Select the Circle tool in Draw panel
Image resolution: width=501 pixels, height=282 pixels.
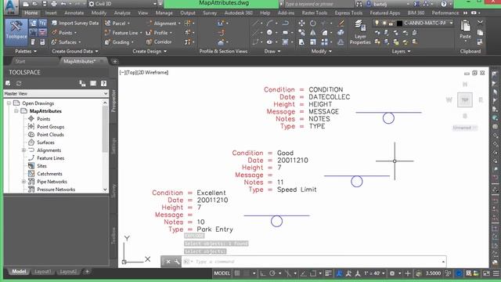point(269,33)
